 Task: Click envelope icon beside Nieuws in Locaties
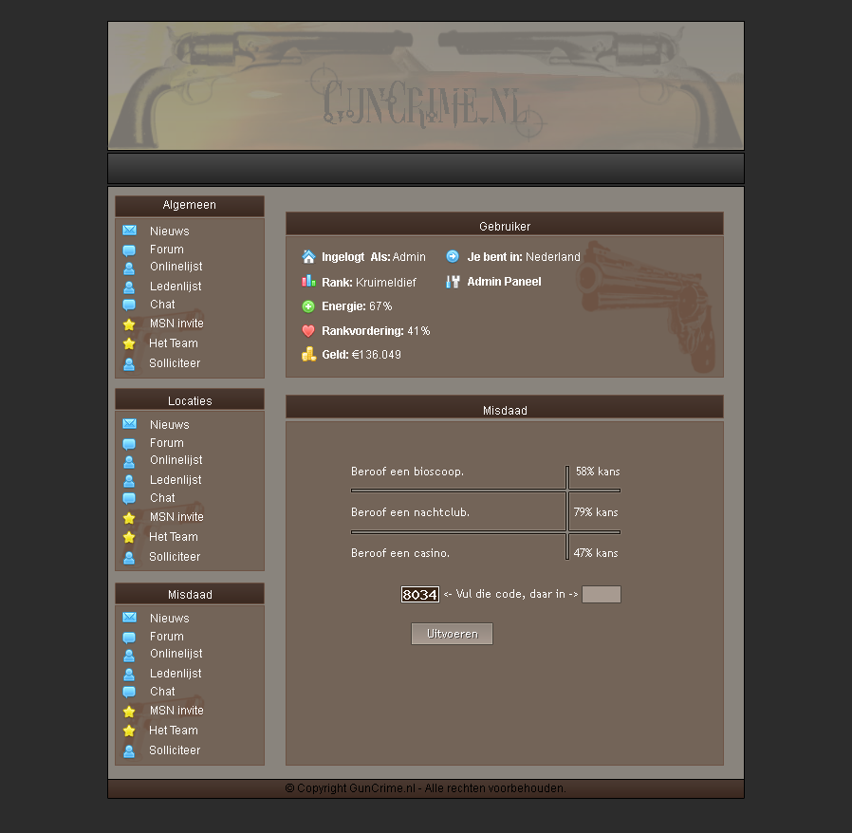tap(129, 424)
